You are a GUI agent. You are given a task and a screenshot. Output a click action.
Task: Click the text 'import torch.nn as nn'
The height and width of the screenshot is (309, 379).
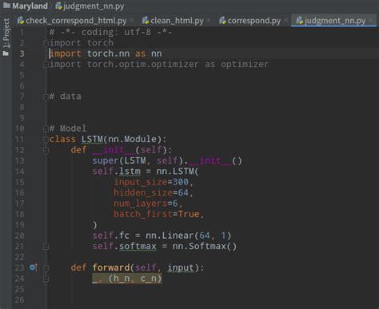pos(106,53)
